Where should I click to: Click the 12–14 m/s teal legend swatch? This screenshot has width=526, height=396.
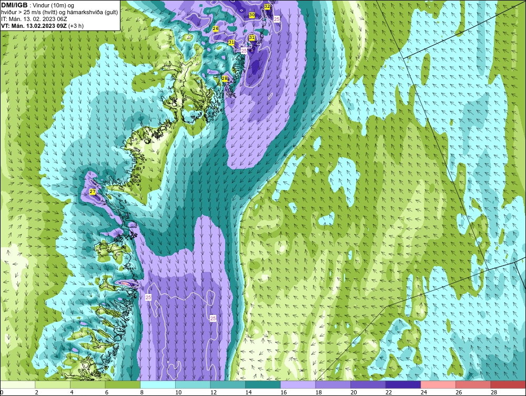click(x=228, y=384)
